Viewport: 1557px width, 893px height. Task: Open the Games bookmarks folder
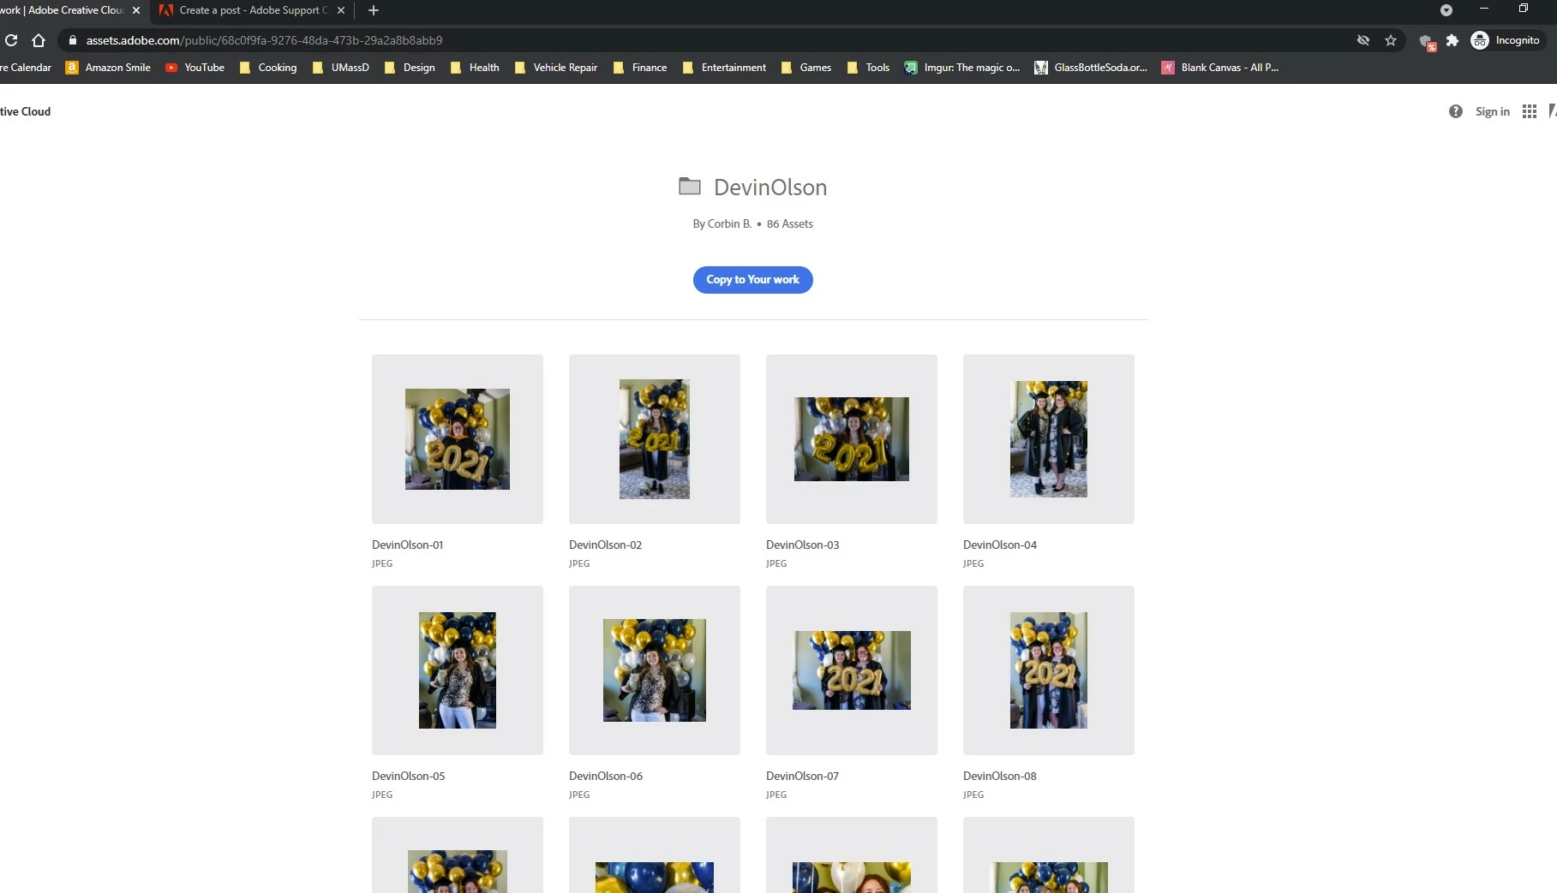tap(806, 68)
